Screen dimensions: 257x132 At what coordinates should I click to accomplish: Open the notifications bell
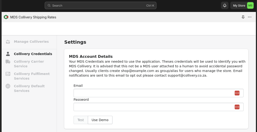pyautogui.click(x=225, y=6)
